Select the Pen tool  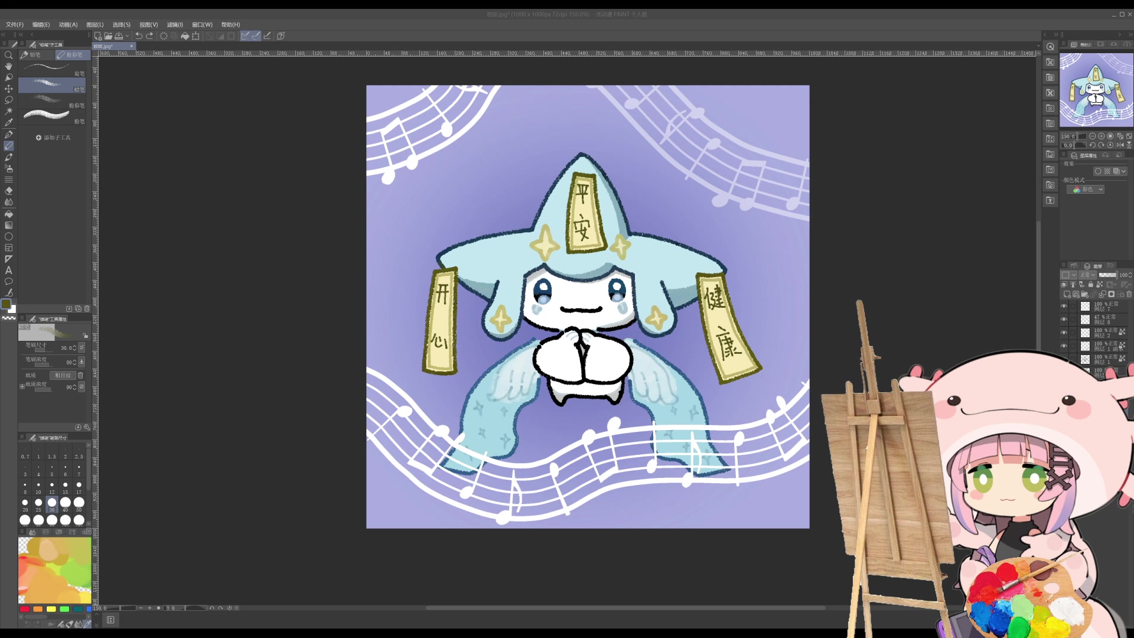(x=8, y=135)
